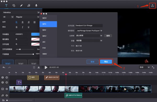The image size is (157, 102).
Task: Click the export icon at top right
Action: tap(152, 5)
